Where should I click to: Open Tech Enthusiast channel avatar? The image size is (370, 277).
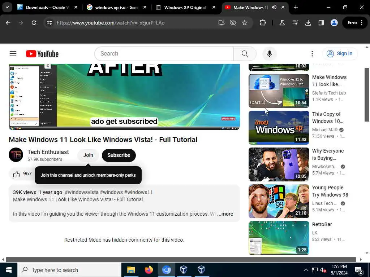16,155
